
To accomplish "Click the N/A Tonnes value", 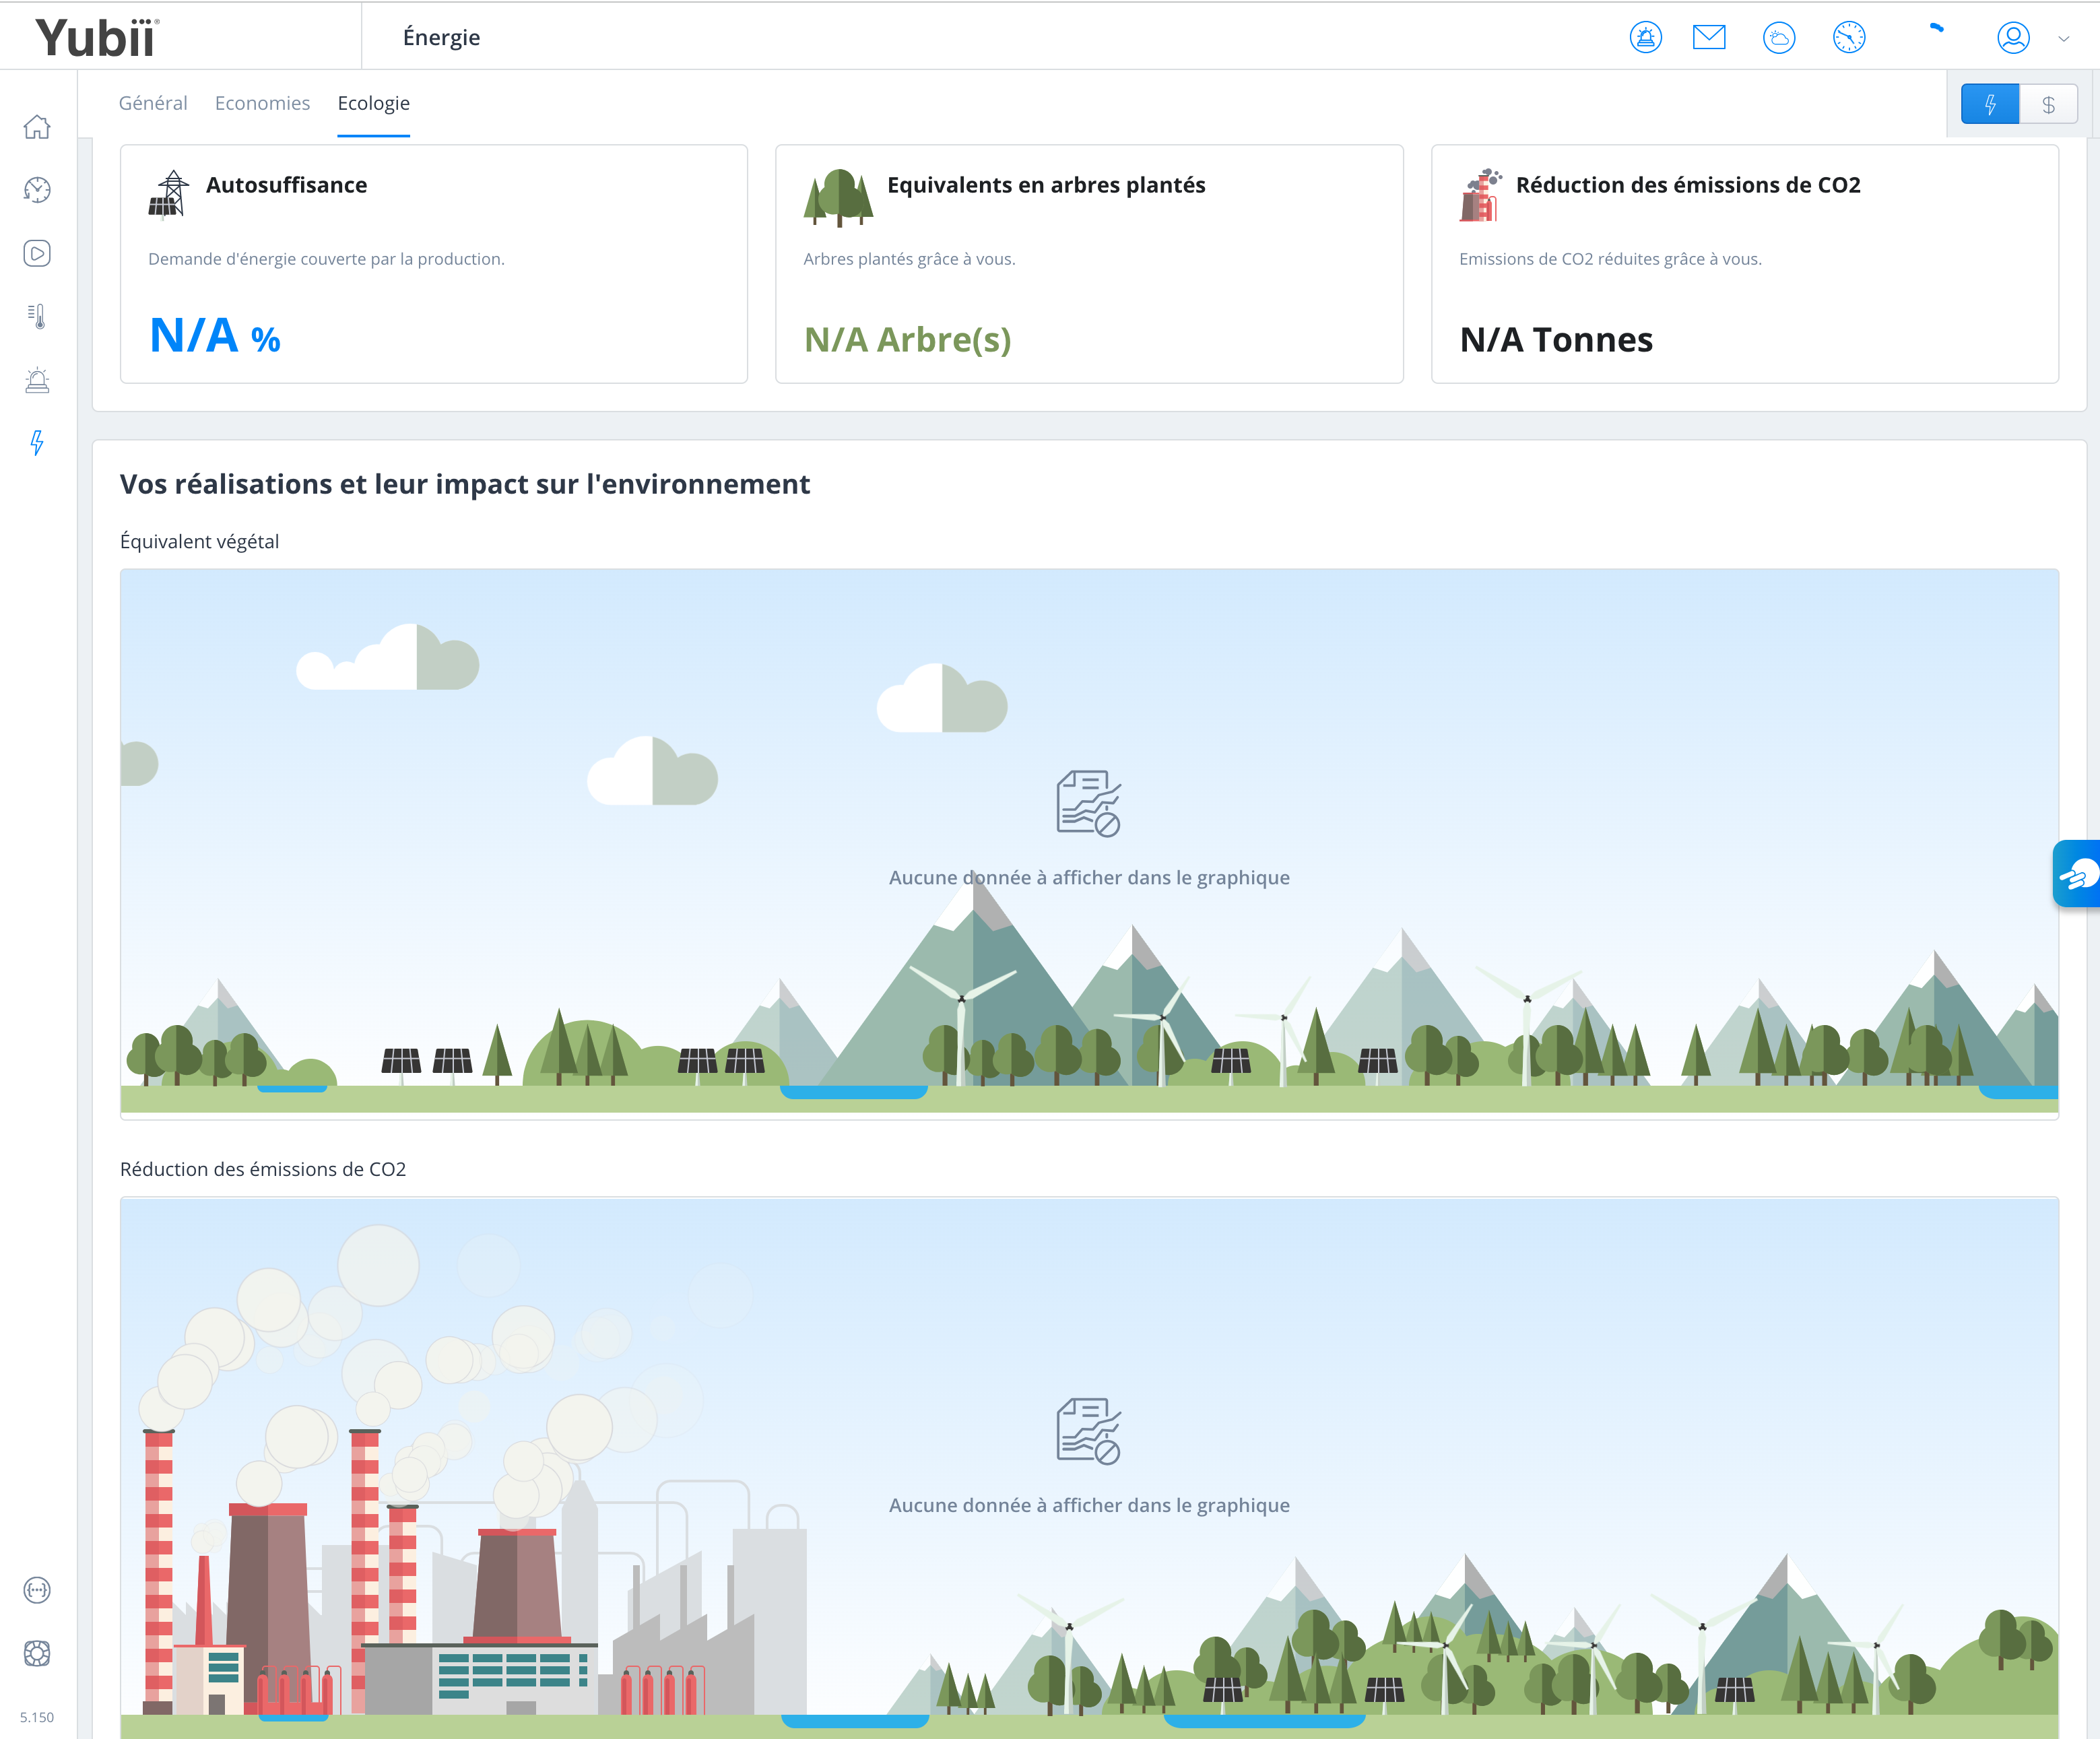I will pos(1556,340).
